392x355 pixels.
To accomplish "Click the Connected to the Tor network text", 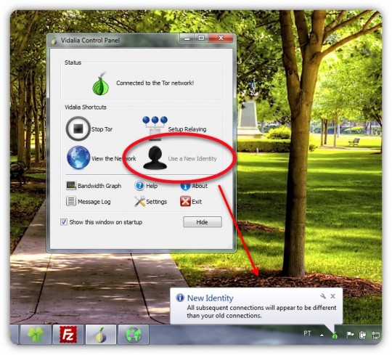I will [155, 83].
